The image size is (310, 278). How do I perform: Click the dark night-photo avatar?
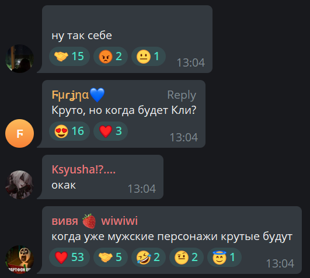click(20, 59)
